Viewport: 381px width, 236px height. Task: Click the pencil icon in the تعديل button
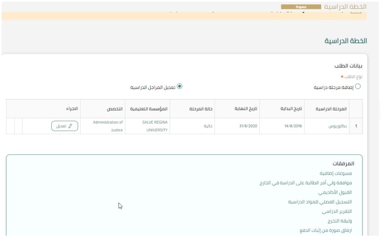pyautogui.click(x=70, y=126)
